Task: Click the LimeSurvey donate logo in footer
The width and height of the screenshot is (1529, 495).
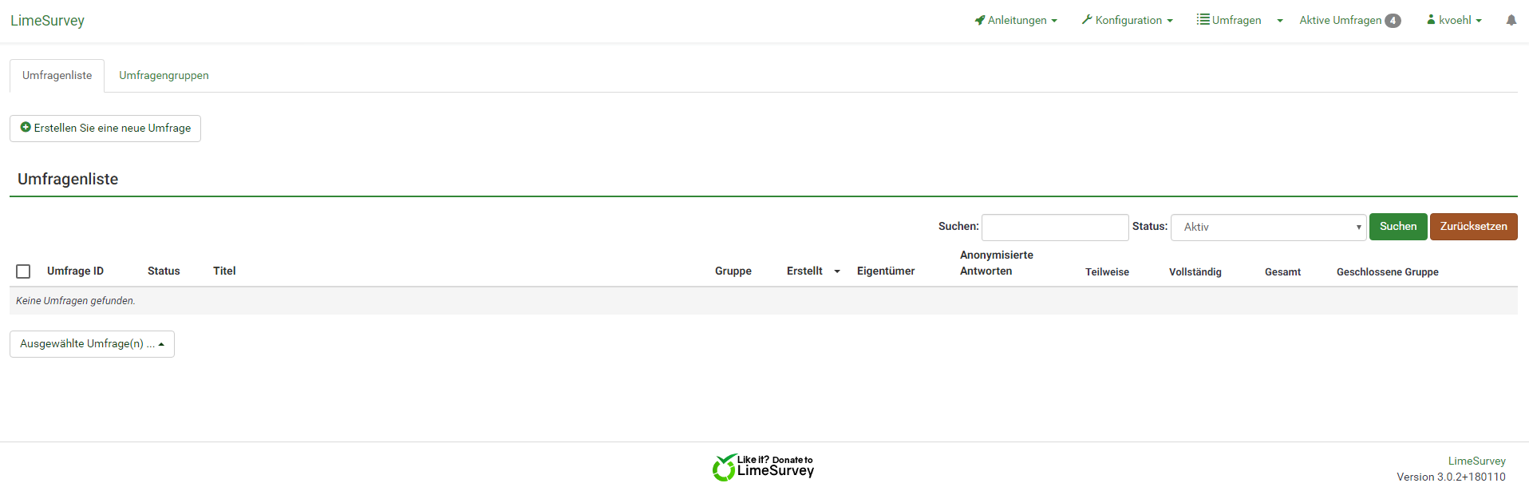Action: click(763, 468)
